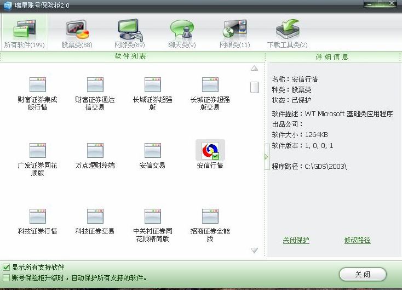Click the 软件版本：1, 0, 0, 1 line

click(302, 146)
